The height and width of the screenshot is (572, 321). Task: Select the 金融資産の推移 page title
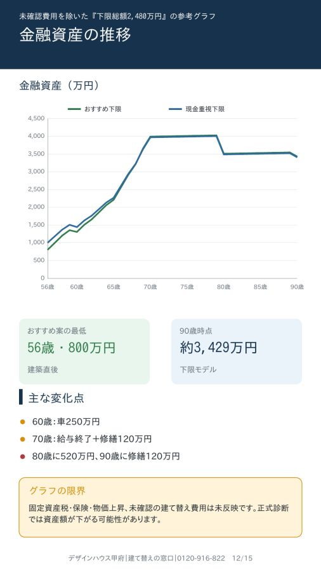click(75, 36)
